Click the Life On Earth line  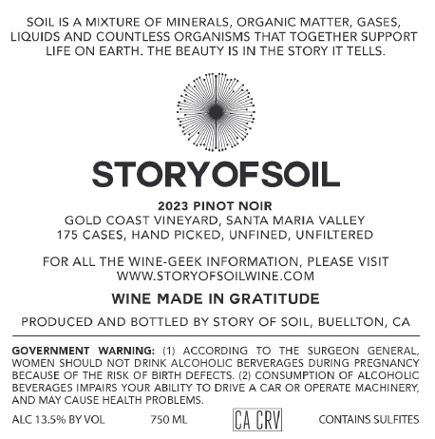216,51
